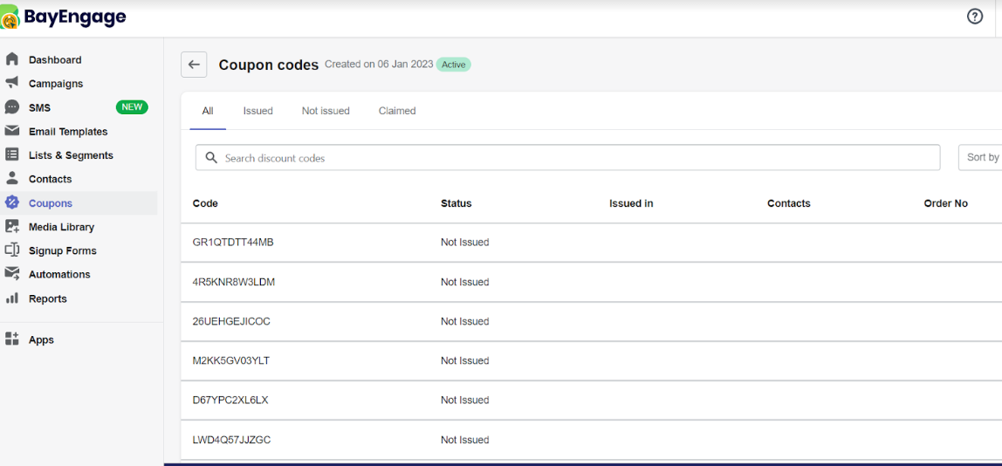The image size is (1002, 466).
Task: Open Media Library in the sidebar
Action: click(x=61, y=227)
